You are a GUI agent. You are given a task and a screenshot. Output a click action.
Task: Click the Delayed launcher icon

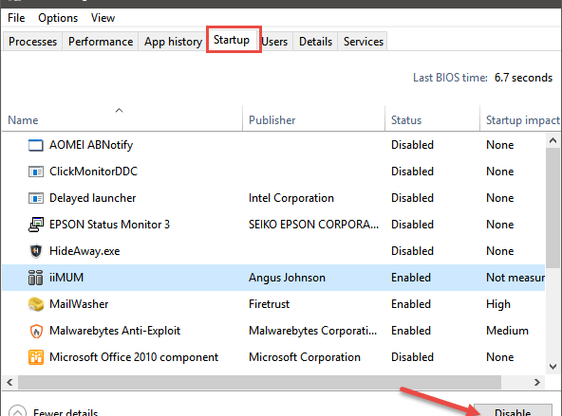coord(35,198)
